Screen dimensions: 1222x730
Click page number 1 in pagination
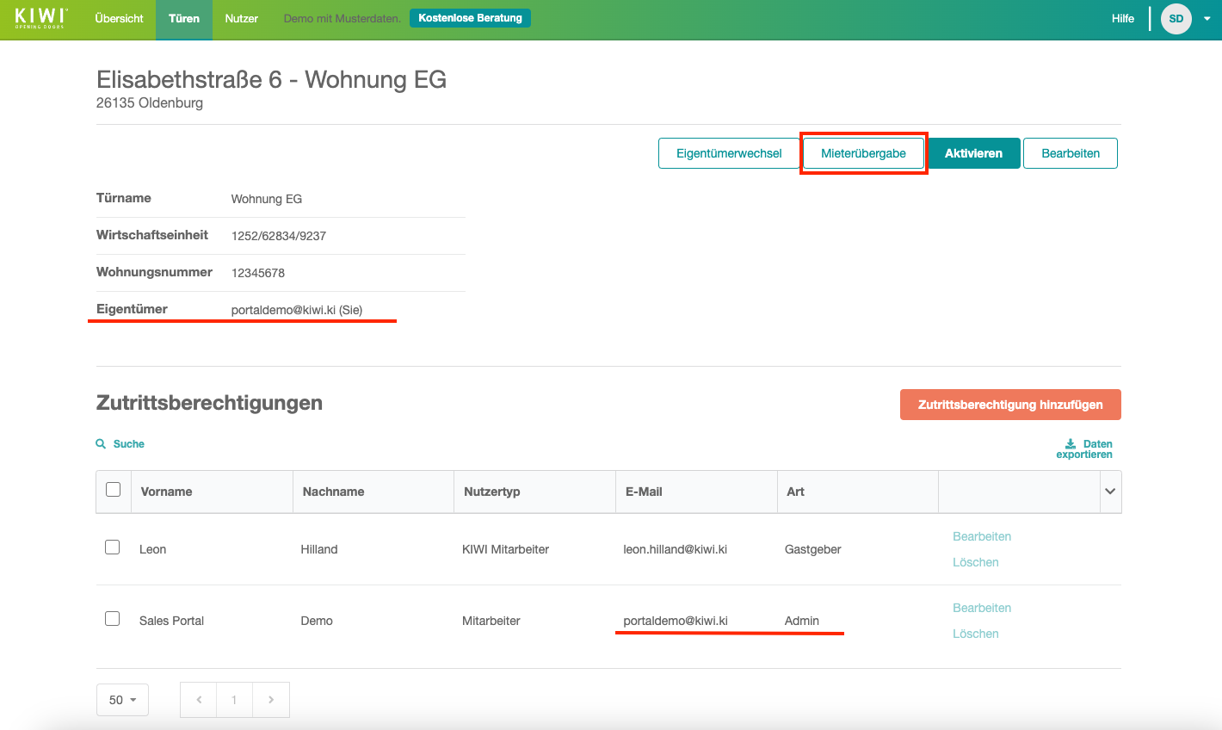234,700
